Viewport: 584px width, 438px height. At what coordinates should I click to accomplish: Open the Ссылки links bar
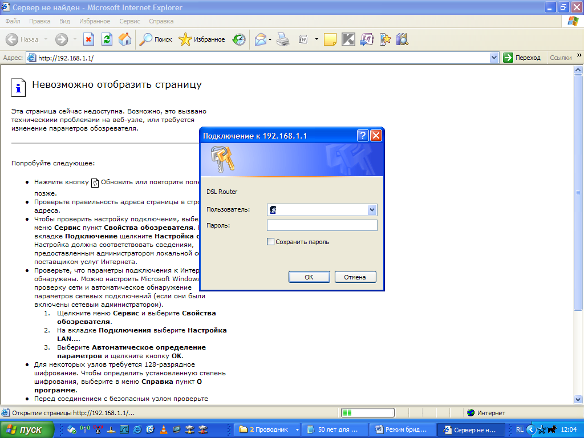(x=561, y=58)
